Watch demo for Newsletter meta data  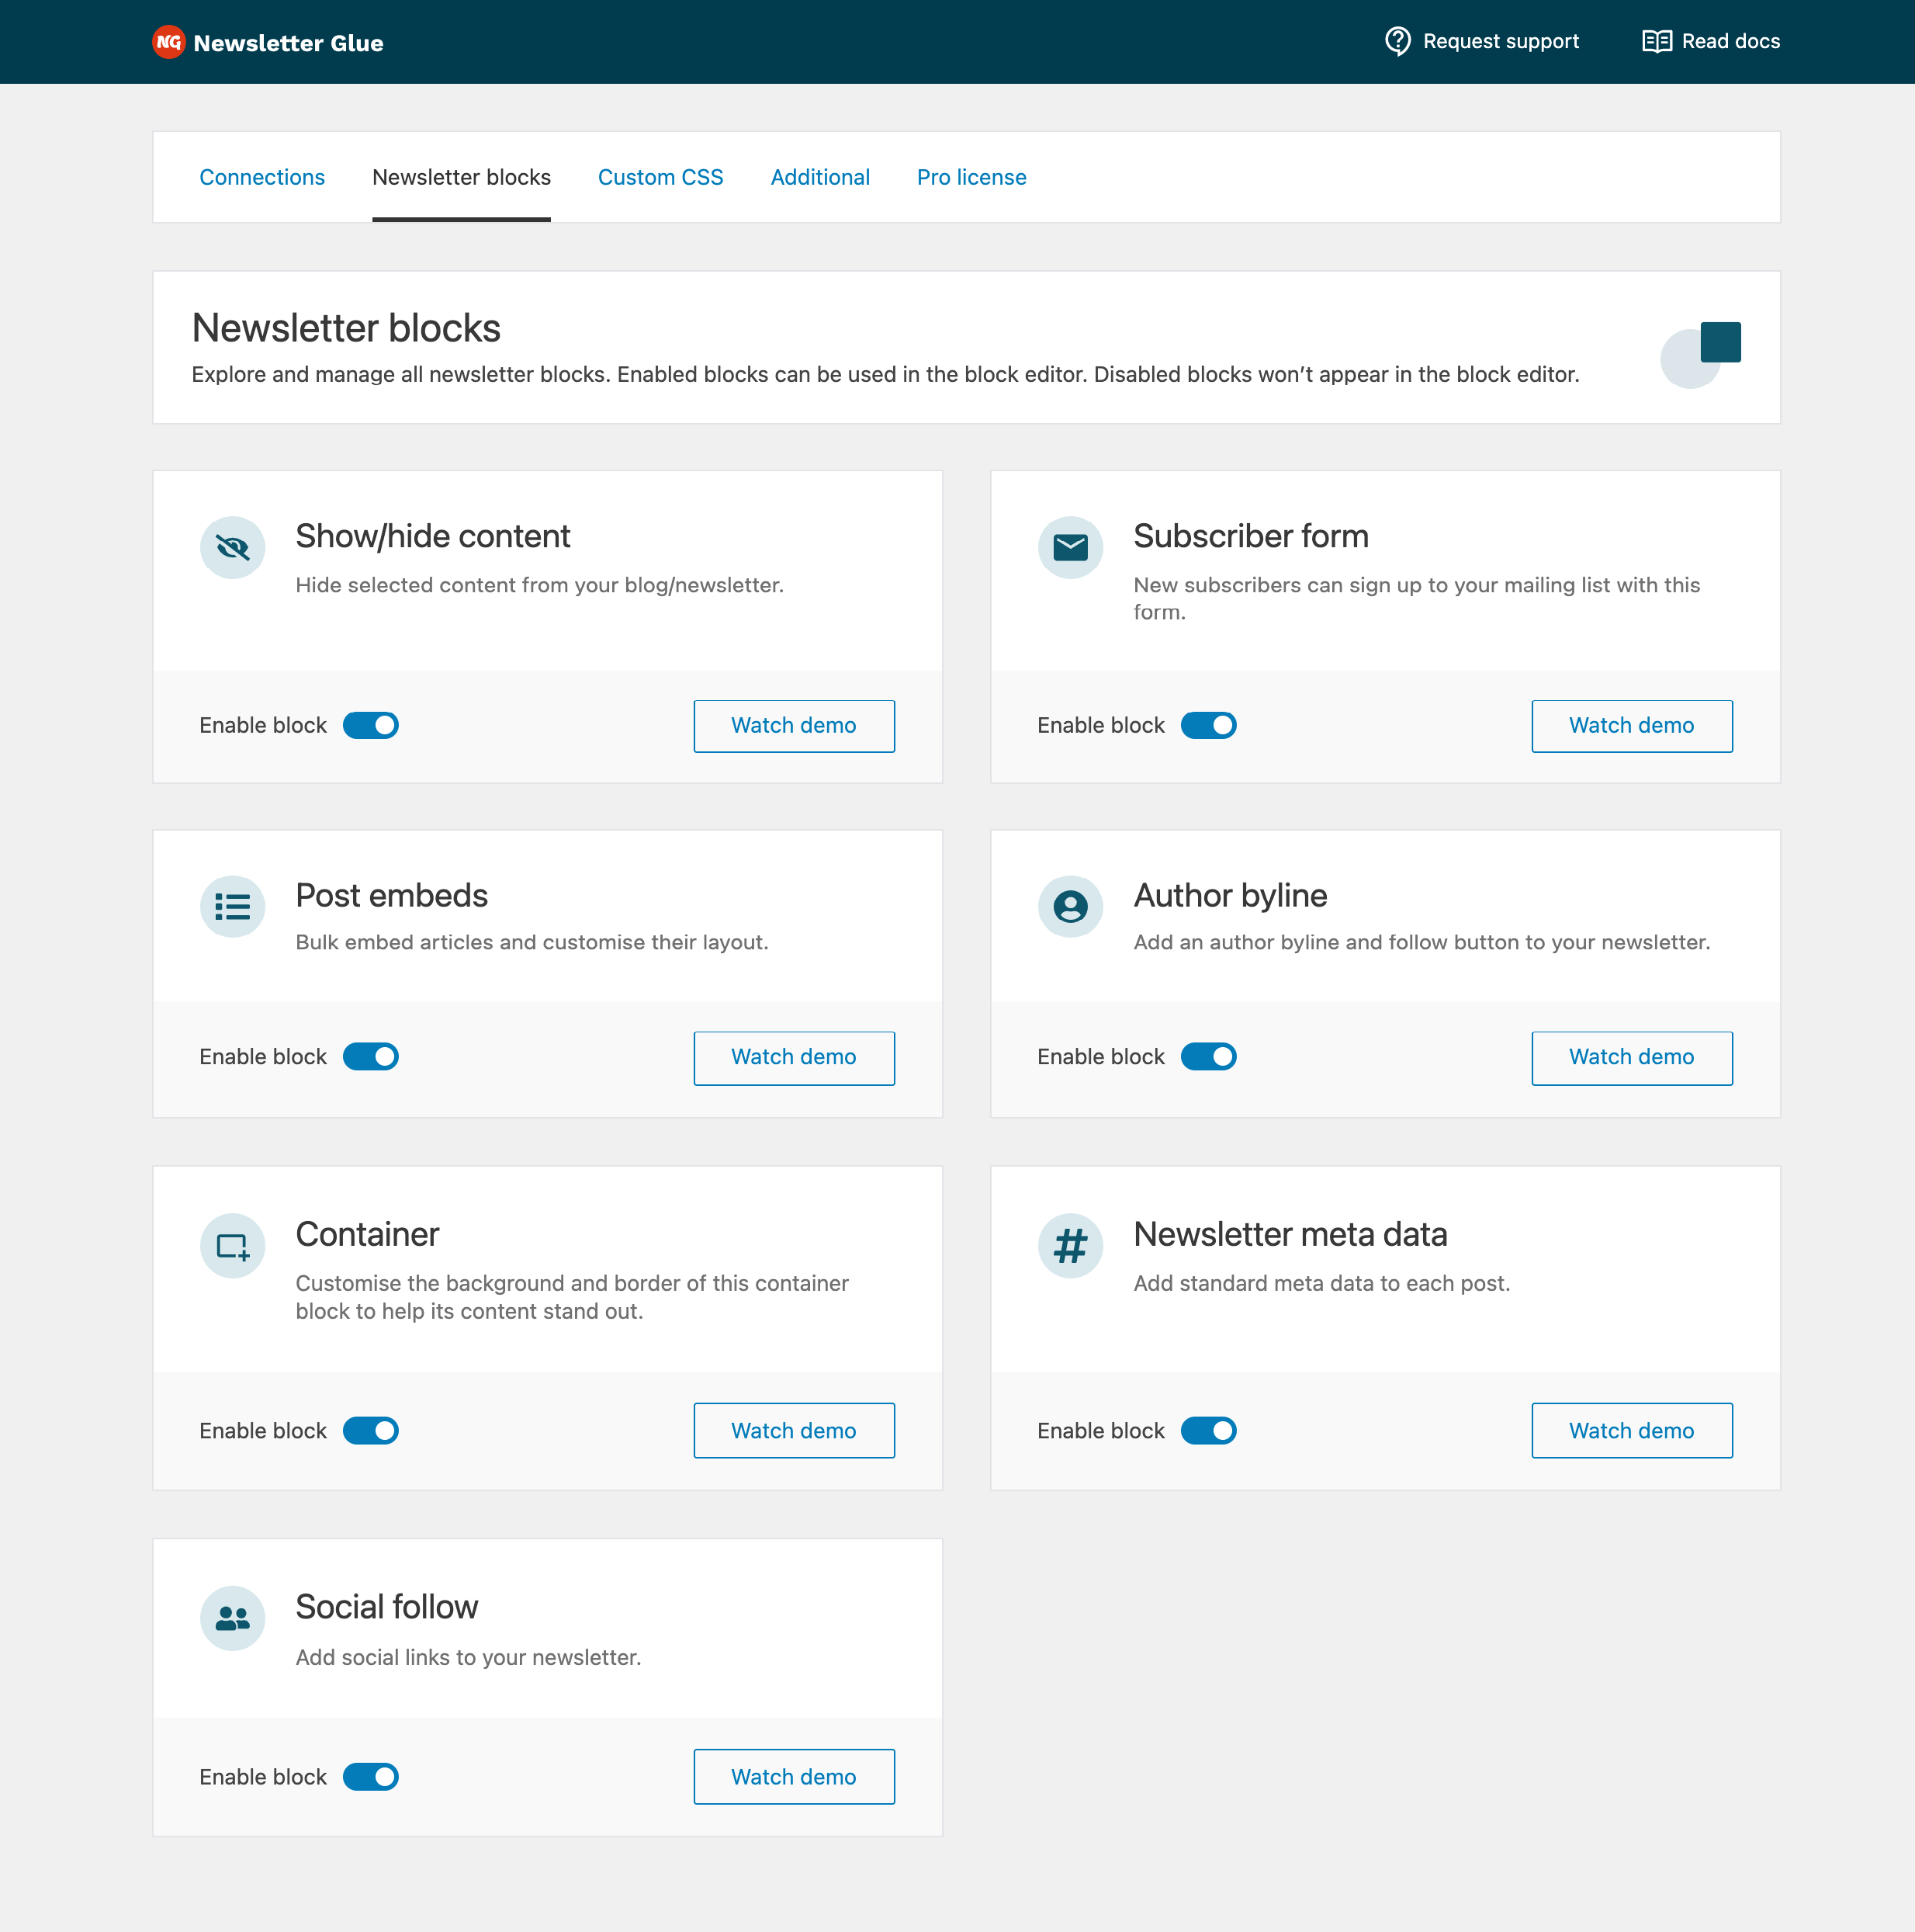pos(1631,1430)
